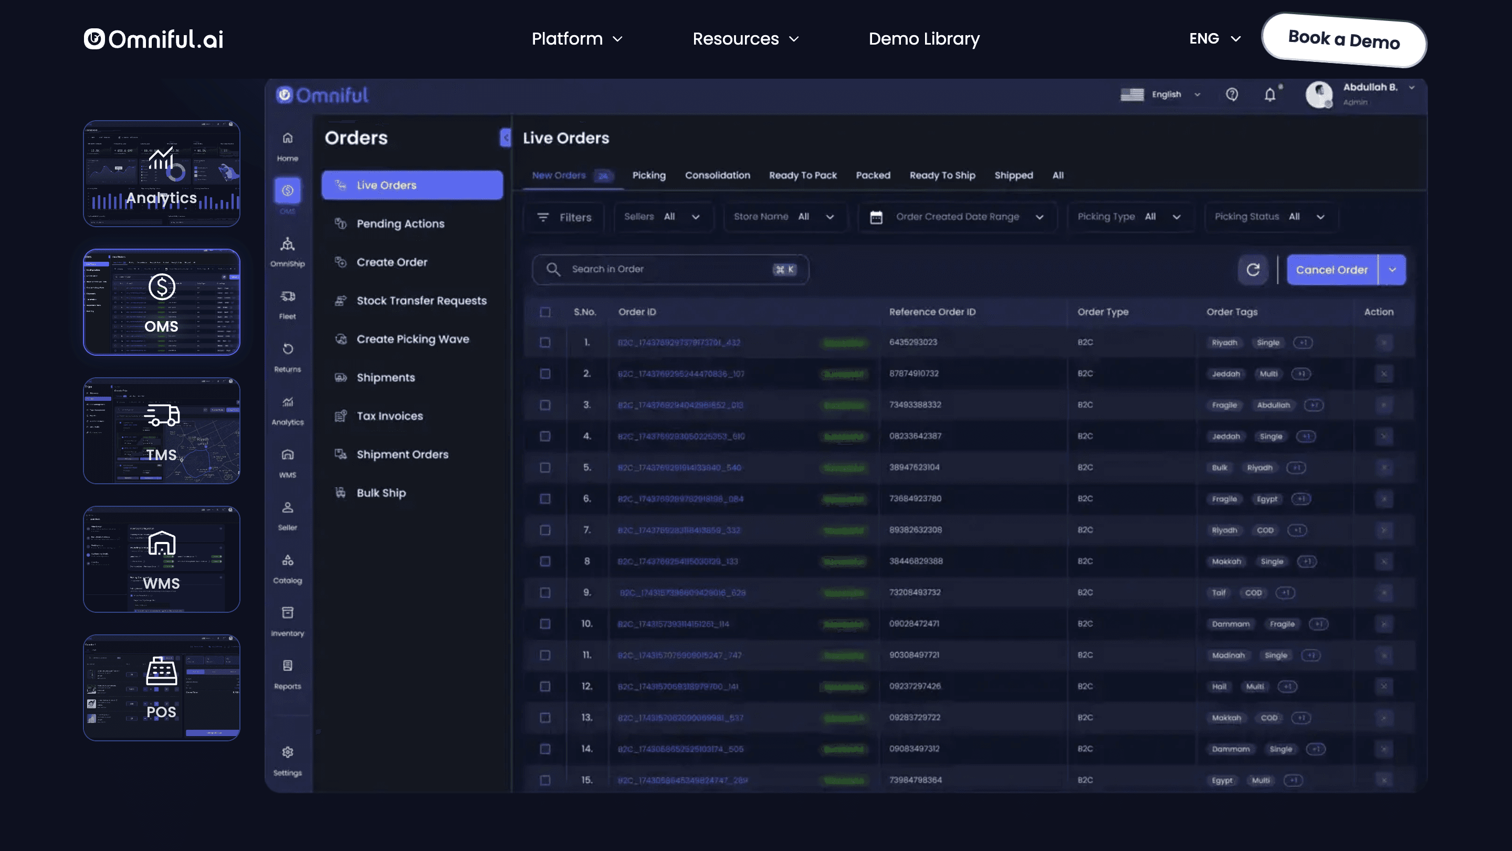Screen dimensions: 1512x851
Task: Refresh the live orders list
Action: (x=1253, y=270)
